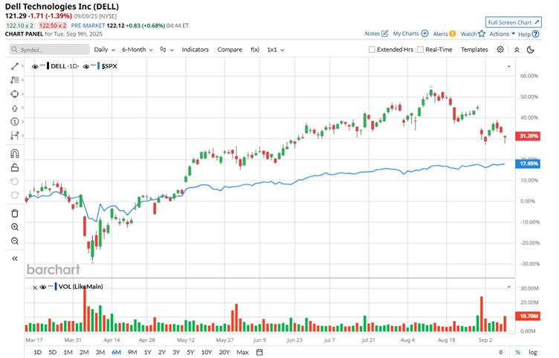
Task: Select the measurement tool
Action: 15,136
